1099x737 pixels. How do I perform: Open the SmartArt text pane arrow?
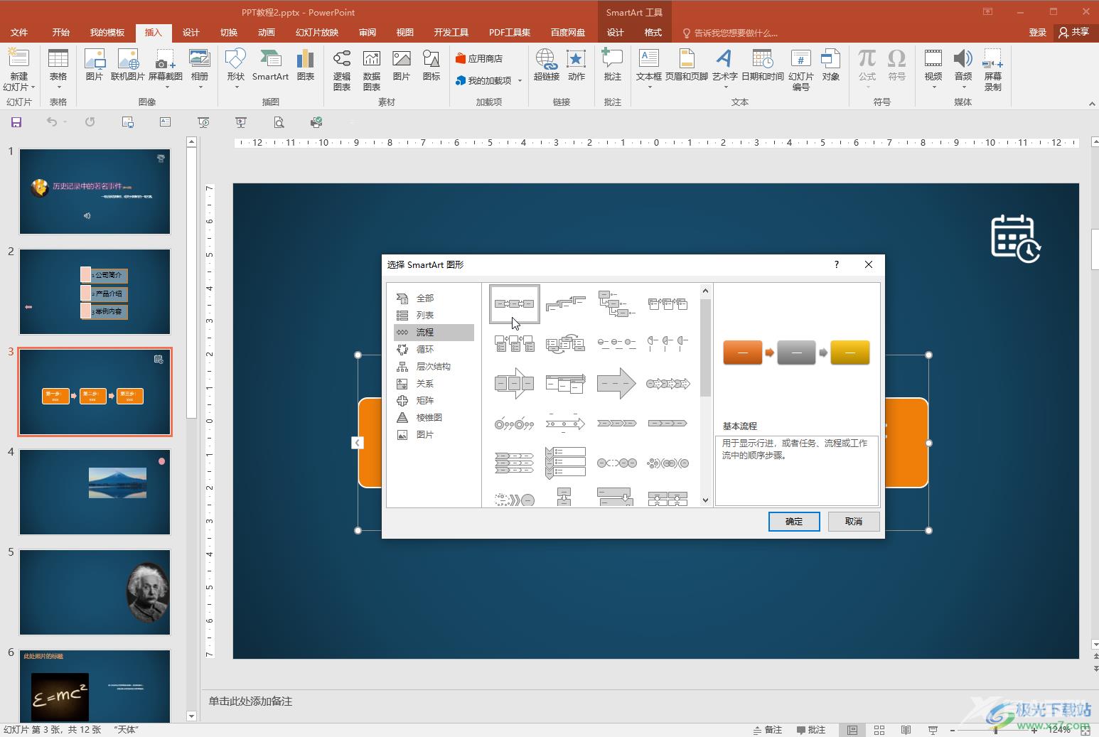click(x=358, y=443)
